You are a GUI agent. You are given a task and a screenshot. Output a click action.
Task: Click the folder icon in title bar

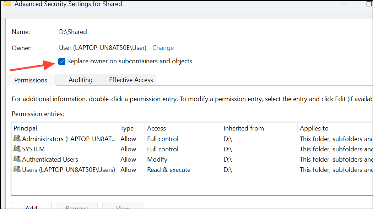coord(7,4)
